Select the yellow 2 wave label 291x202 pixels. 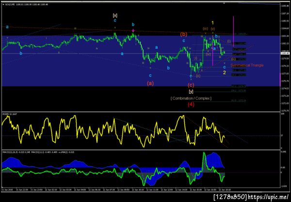(225, 72)
